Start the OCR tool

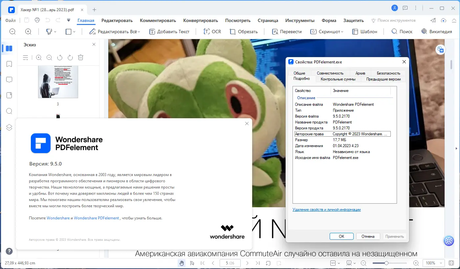[x=212, y=31]
